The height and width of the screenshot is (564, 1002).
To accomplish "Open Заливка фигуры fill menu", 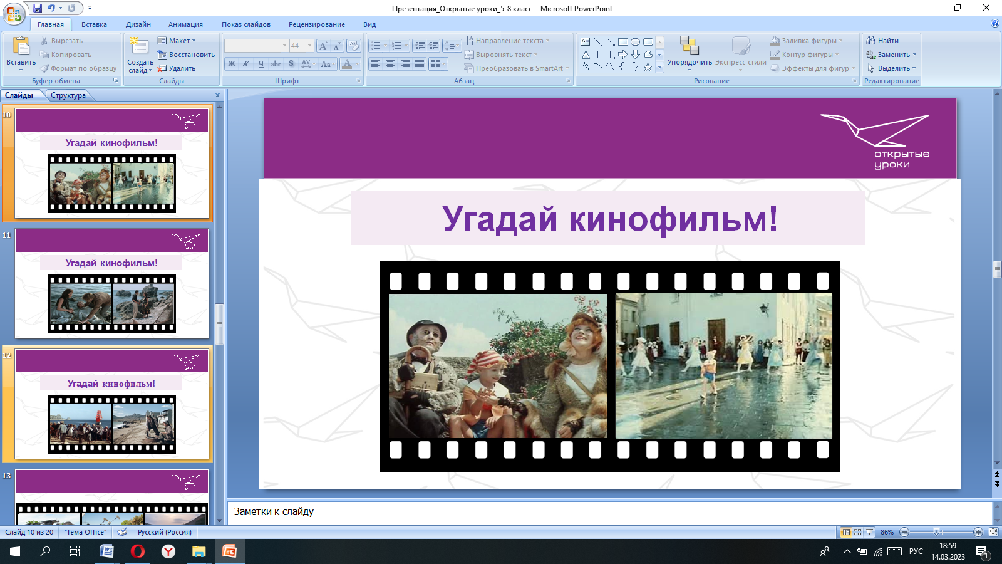I will tap(807, 41).
